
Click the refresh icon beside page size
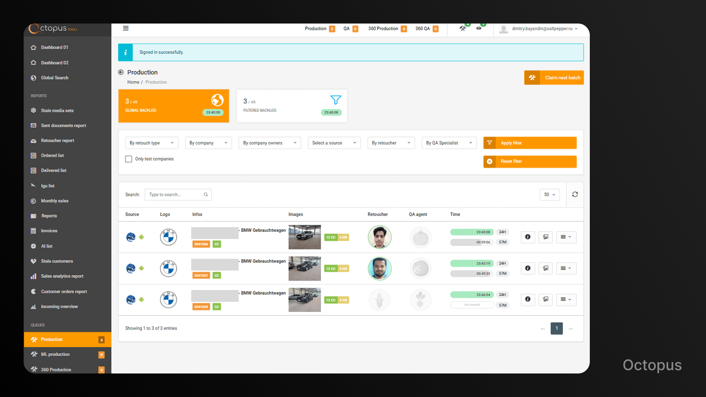[575, 194]
